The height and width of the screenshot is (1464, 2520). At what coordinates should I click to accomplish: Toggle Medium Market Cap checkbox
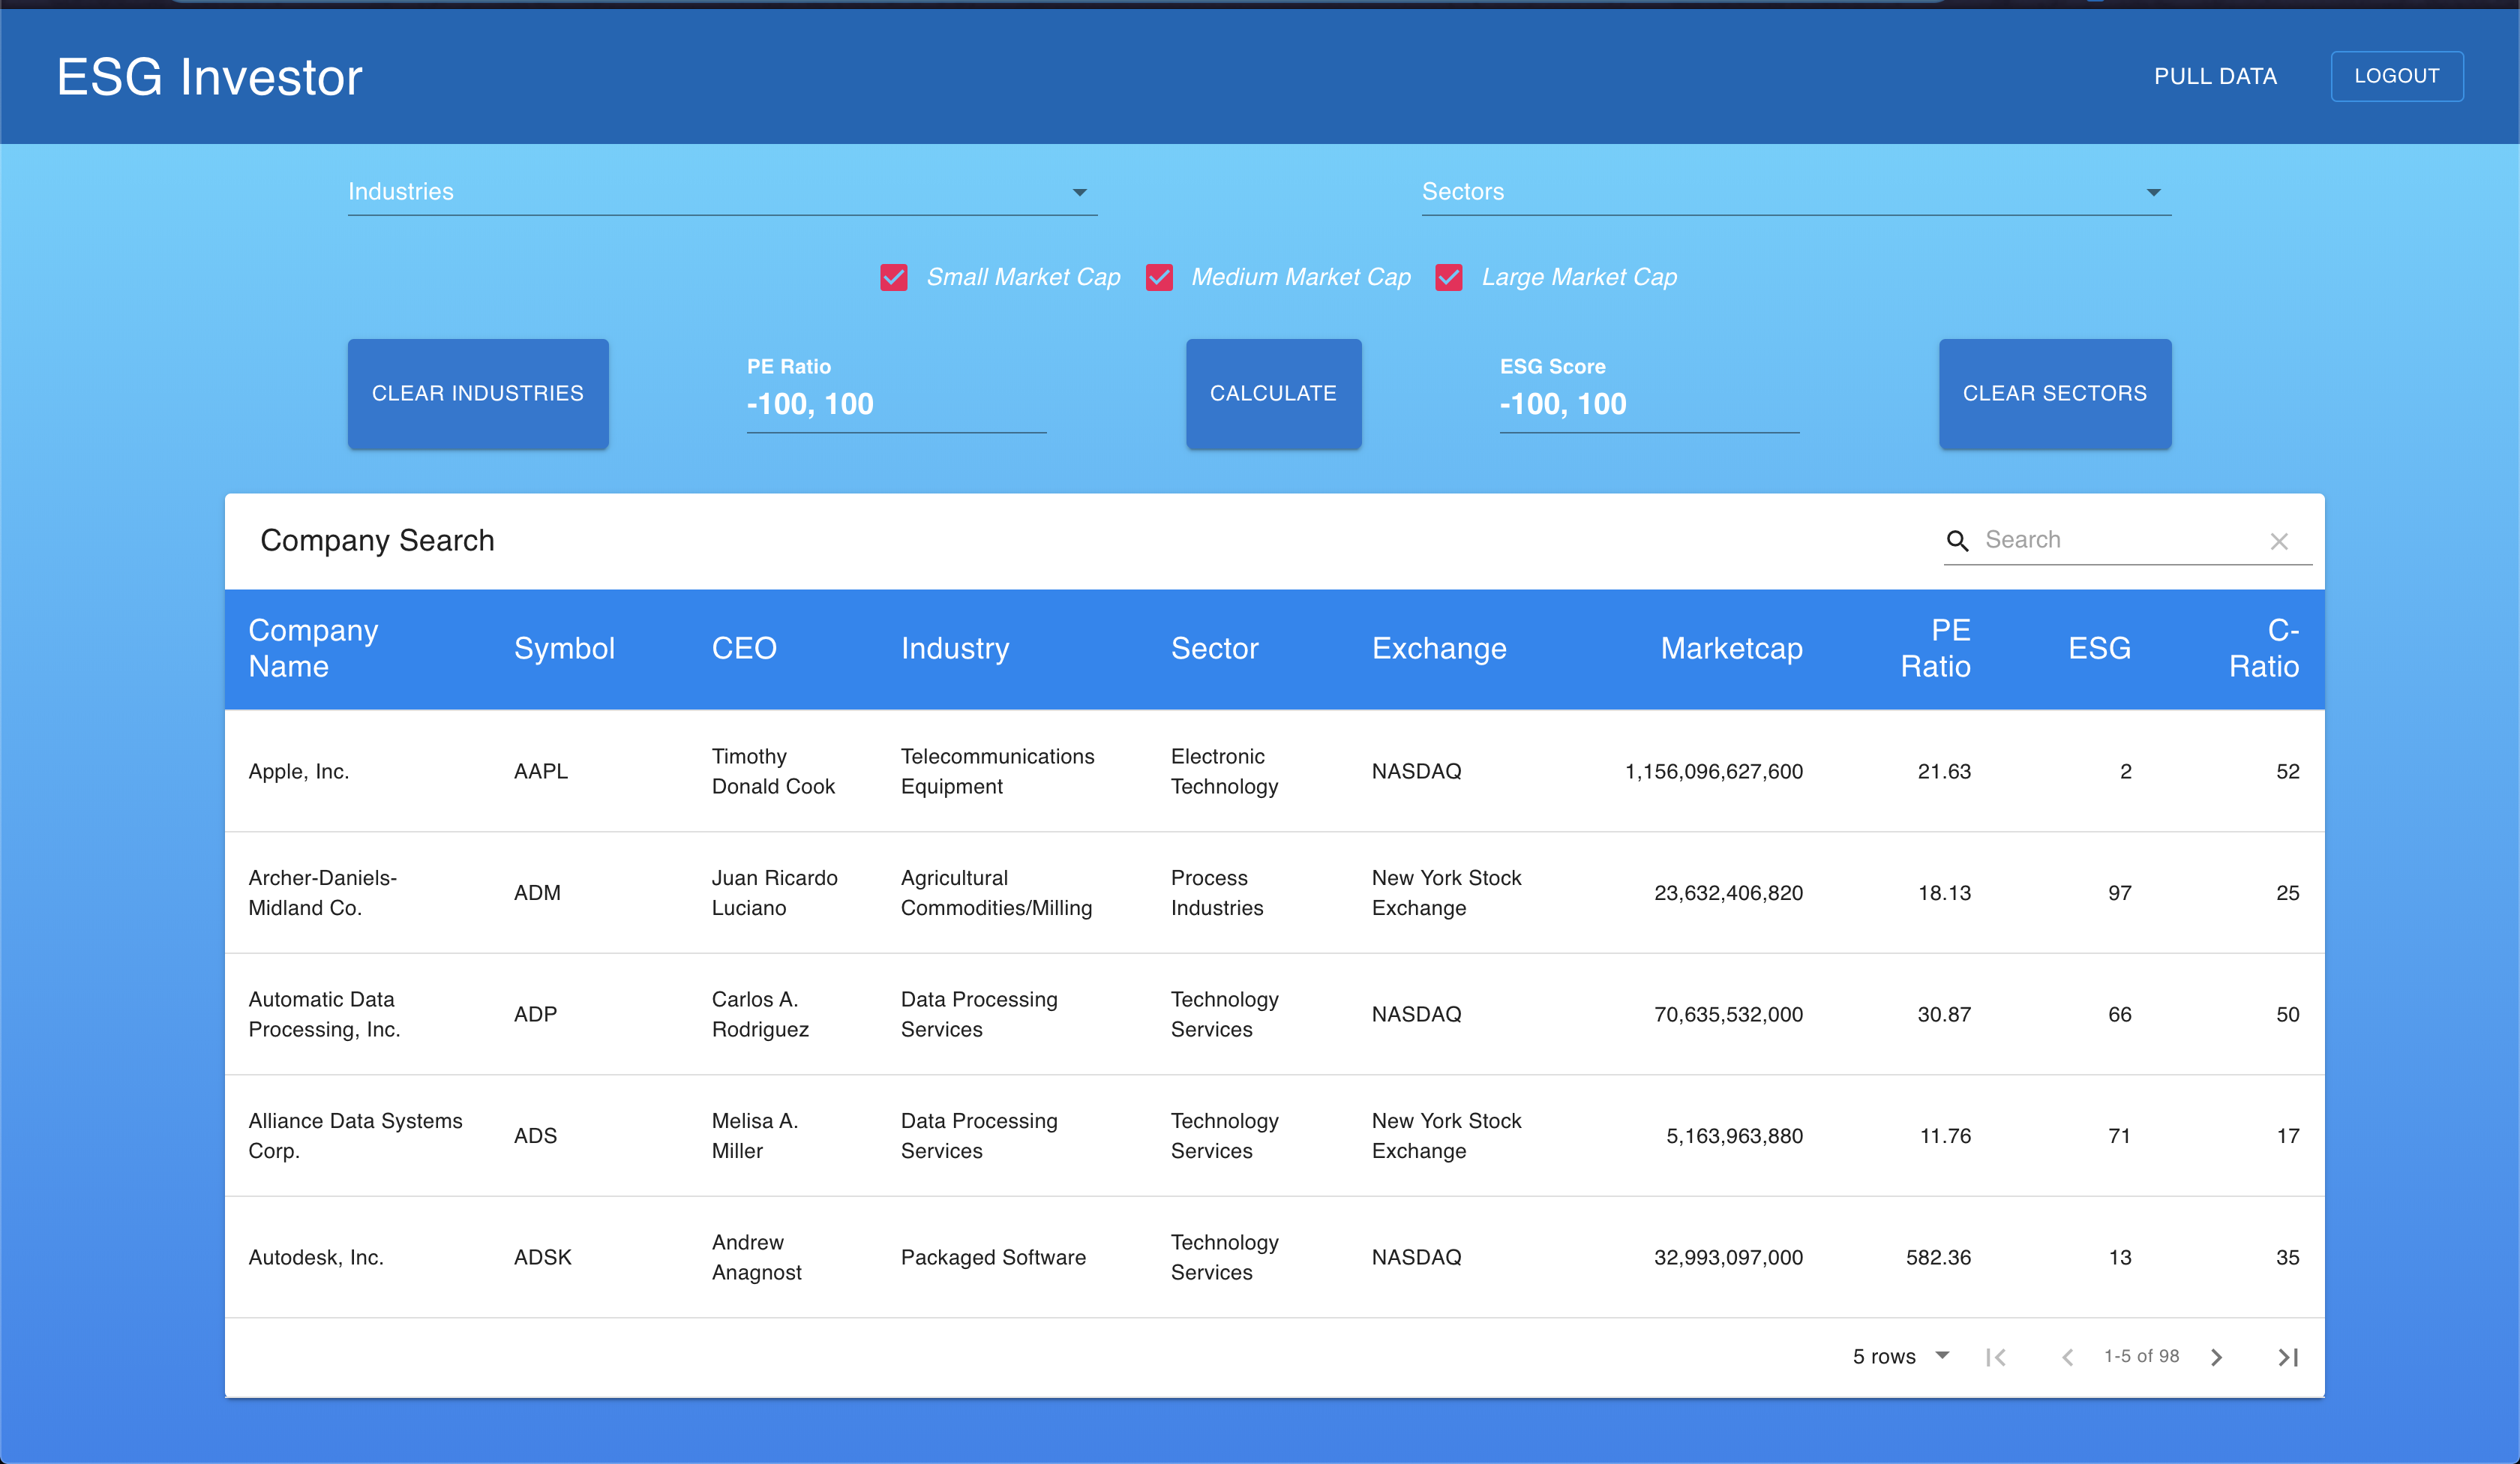tap(1159, 277)
